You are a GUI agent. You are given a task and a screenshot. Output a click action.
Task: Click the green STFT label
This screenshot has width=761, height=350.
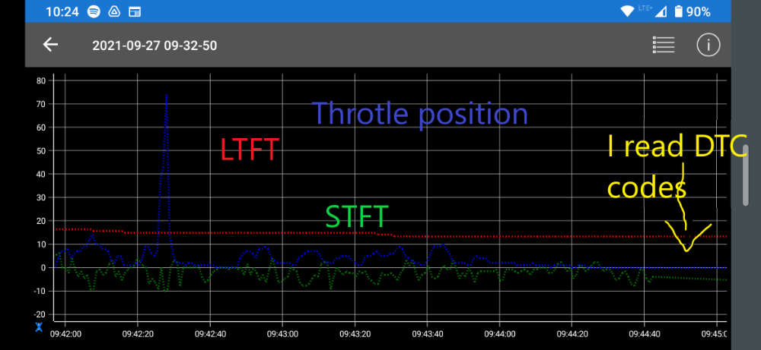tap(357, 216)
